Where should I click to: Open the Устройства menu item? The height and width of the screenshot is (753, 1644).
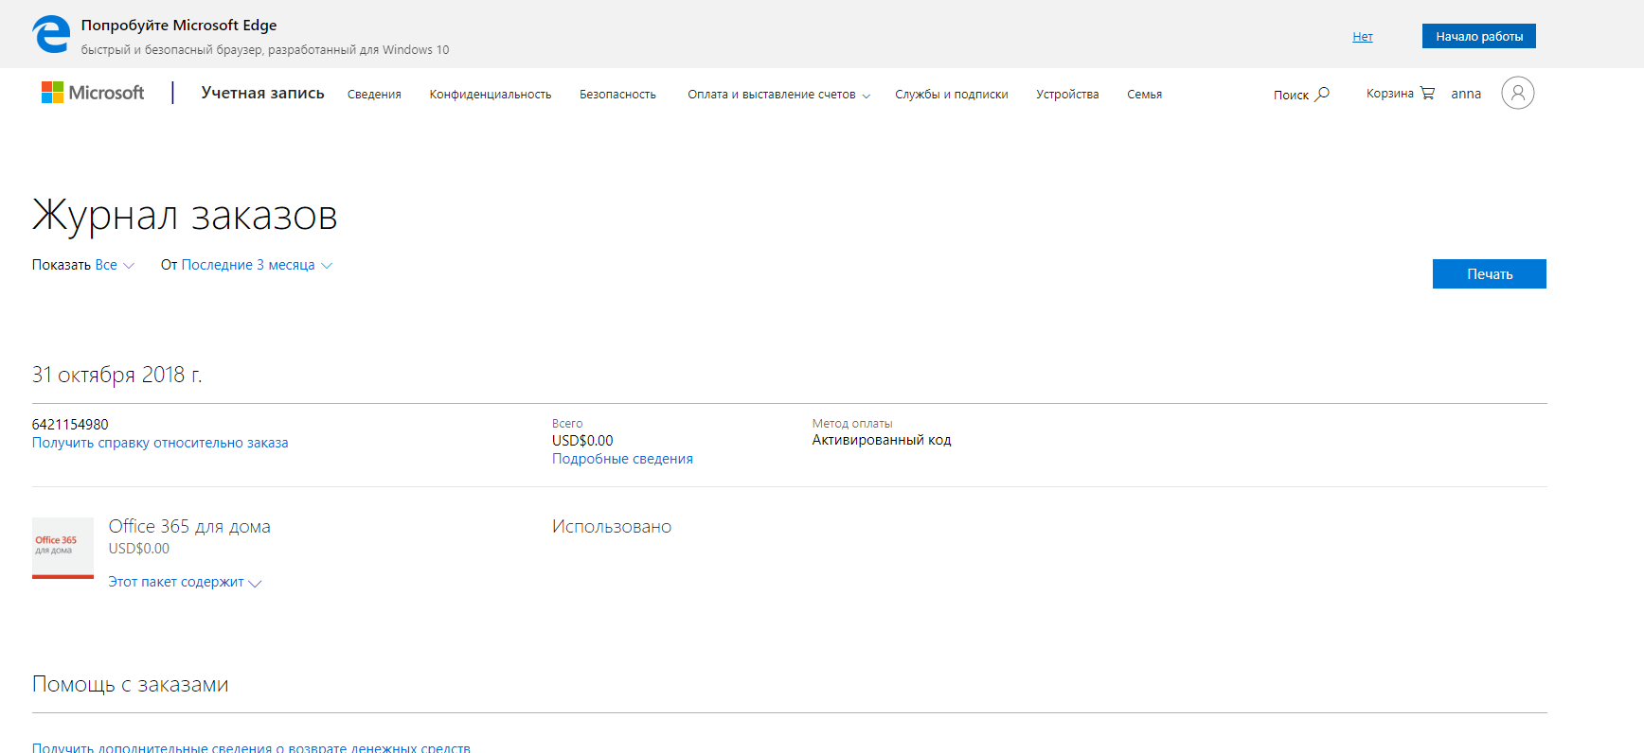click(1067, 95)
